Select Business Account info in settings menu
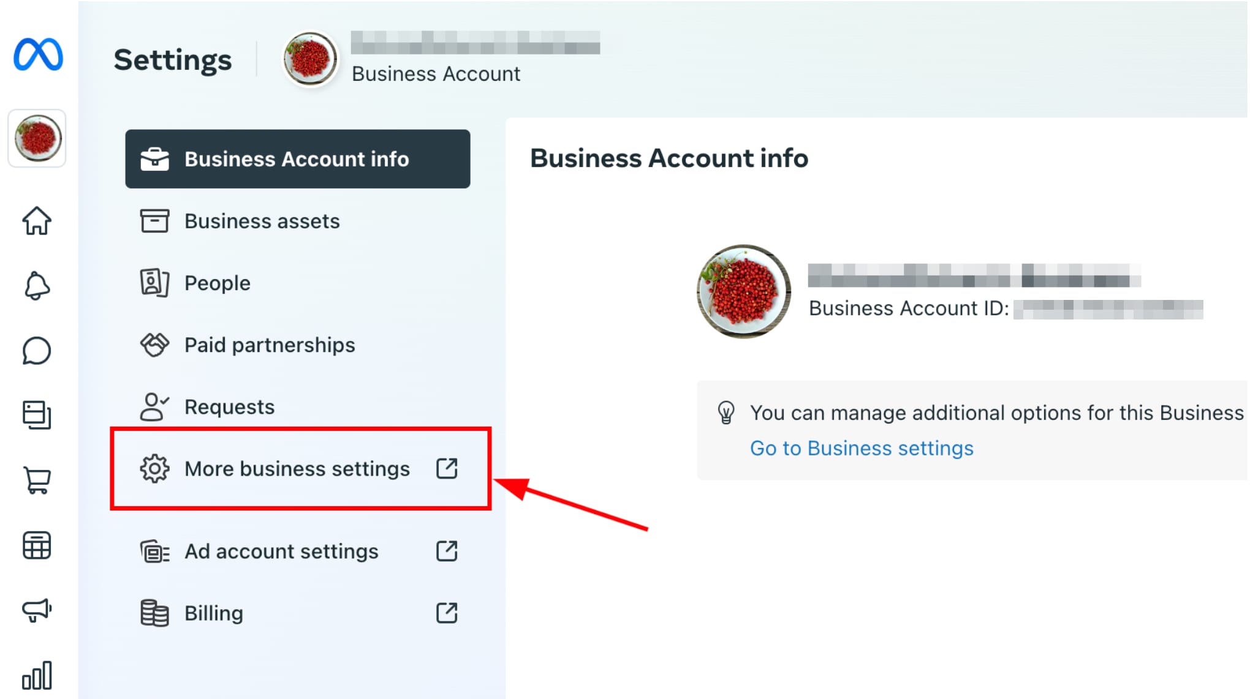The image size is (1250, 699). click(297, 159)
